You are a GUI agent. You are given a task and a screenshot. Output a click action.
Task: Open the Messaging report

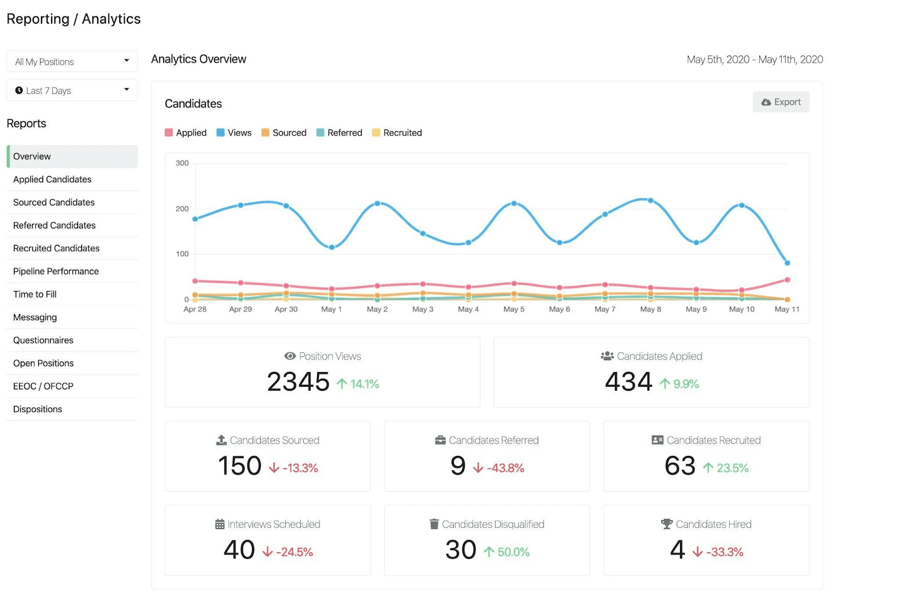pyautogui.click(x=72, y=317)
